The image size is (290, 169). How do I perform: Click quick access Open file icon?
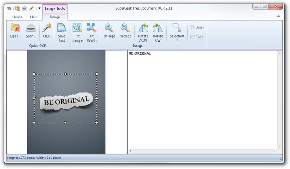click(18, 8)
